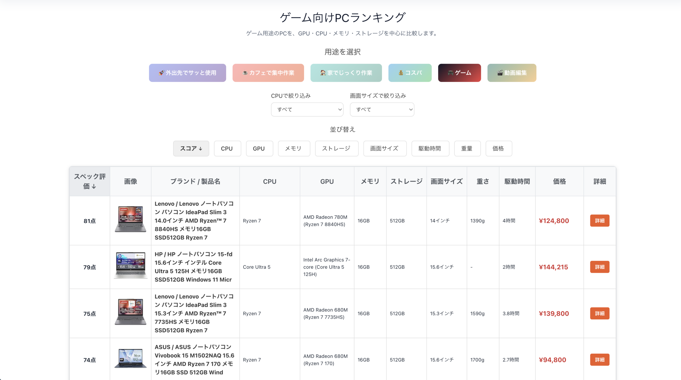Sort by 駆動時間 button
The width and height of the screenshot is (681, 380).
pos(430,148)
